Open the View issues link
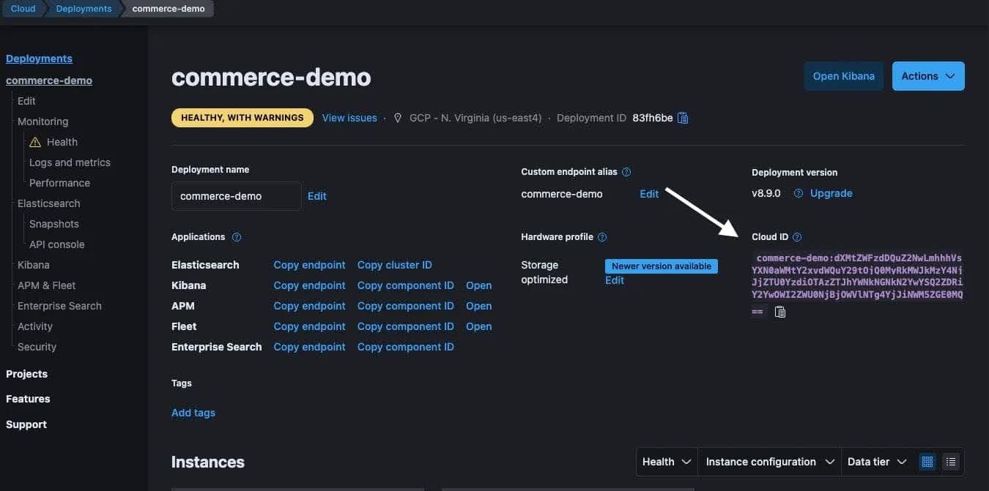 pyautogui.click(x=349, y=117)
